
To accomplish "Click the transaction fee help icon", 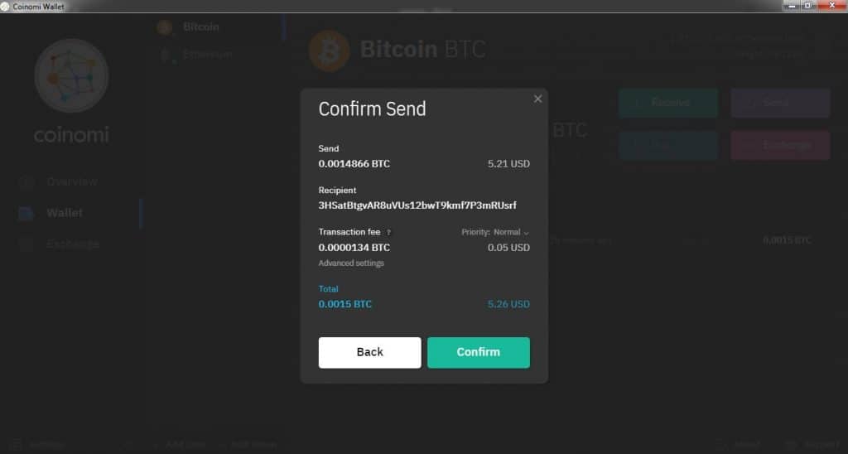I will [388, 232].
